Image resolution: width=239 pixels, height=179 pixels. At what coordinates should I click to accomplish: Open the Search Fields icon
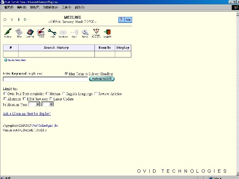tap(41, 33)
